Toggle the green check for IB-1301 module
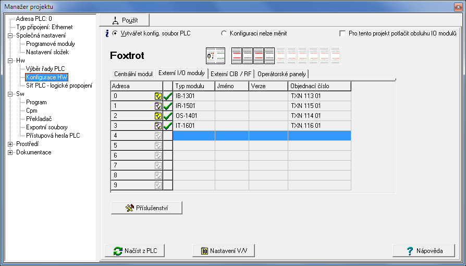Screen dimensions: 466x266 tap(168, 96)
